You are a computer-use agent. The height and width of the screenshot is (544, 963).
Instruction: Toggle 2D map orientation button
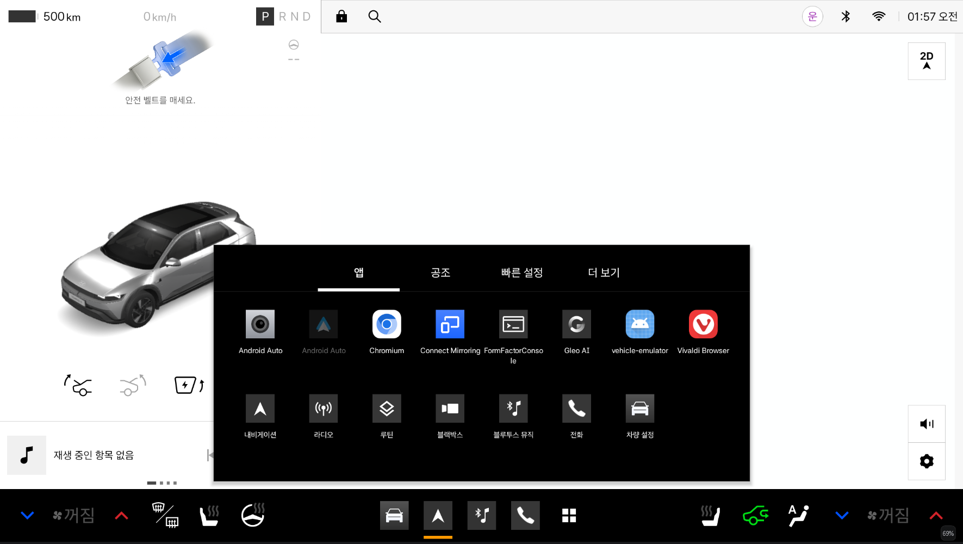click(x=927, y=61)
